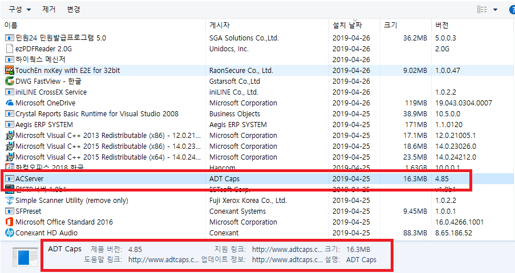
Task: Click the Visual C++ 2015 (x64) icon
Action: click(10, 157)
